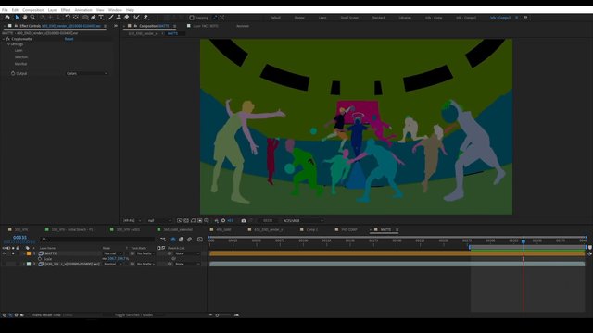Click the fast previews icon in viewer footer
This screenshot has width=593, height=333.
(x=179, y=220)
